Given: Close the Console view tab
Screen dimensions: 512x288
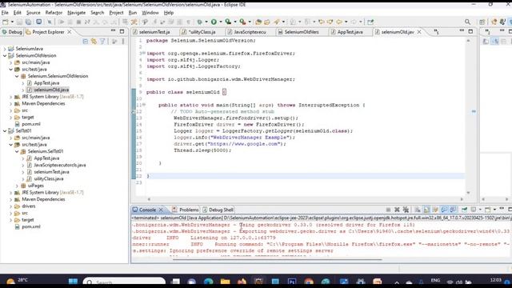Looking at the screenshot, I should point(161,210).
